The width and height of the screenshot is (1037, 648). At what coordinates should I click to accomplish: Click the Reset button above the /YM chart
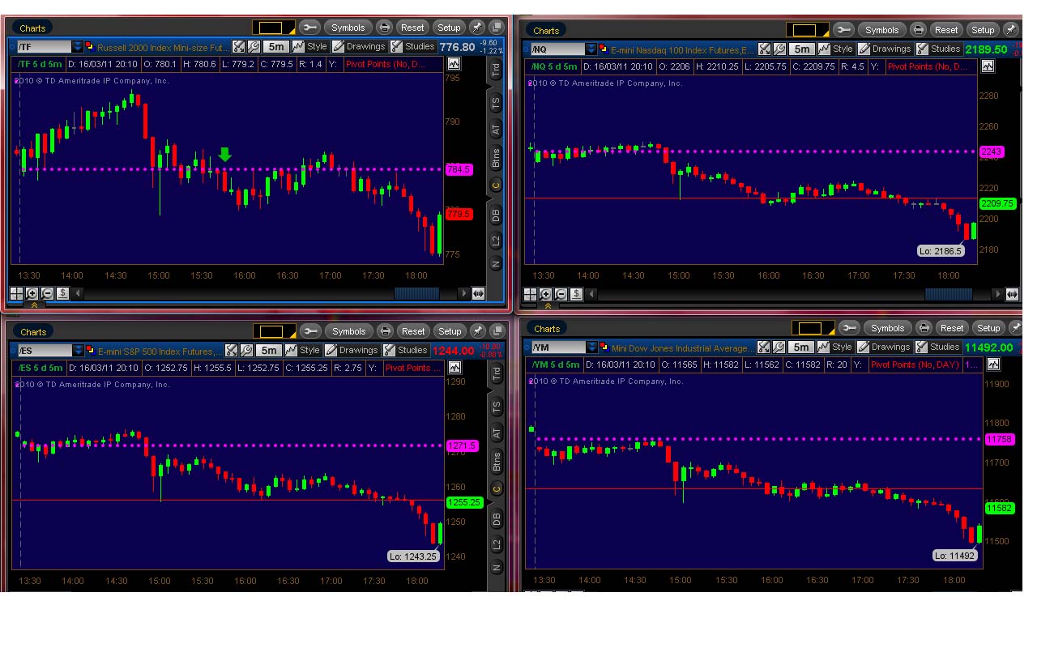pos(952,328)
